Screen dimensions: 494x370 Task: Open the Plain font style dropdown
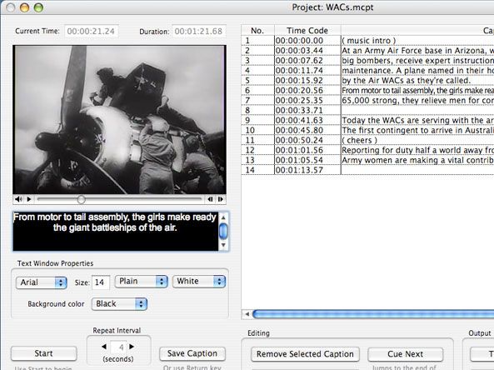click(x=141, y=281)
